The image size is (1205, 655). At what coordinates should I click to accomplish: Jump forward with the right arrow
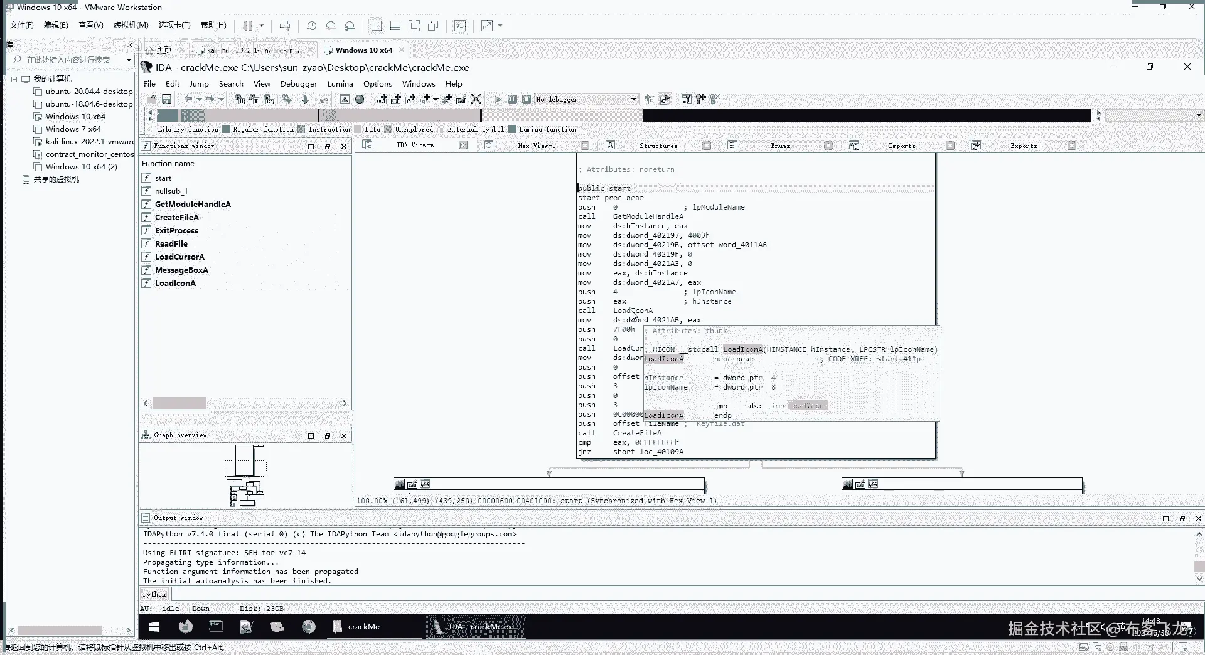(x=210, y=99)
